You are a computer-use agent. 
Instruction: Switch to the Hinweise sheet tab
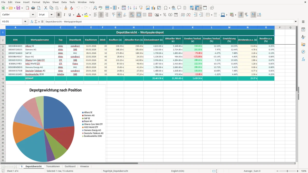[84, 166]
